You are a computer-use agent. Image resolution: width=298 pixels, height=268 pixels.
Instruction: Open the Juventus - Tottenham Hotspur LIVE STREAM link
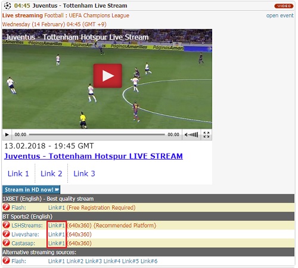point(94,156)
